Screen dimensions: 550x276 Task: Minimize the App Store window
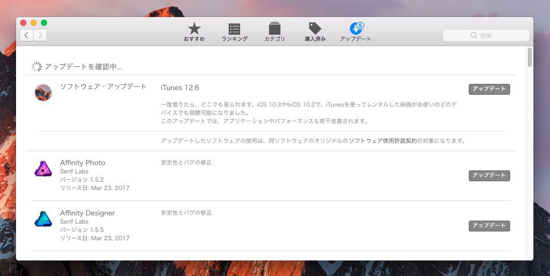click(34, 23)
